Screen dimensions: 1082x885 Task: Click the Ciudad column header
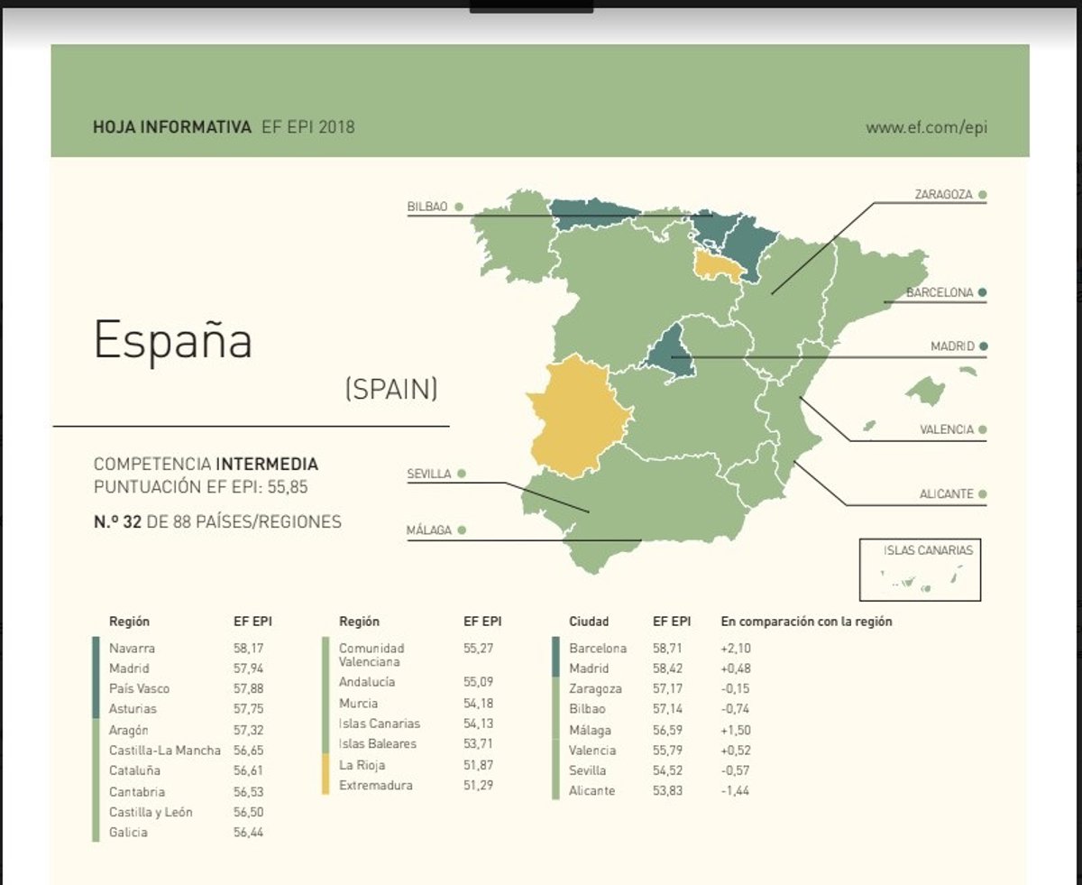click(x=589, y=622)
